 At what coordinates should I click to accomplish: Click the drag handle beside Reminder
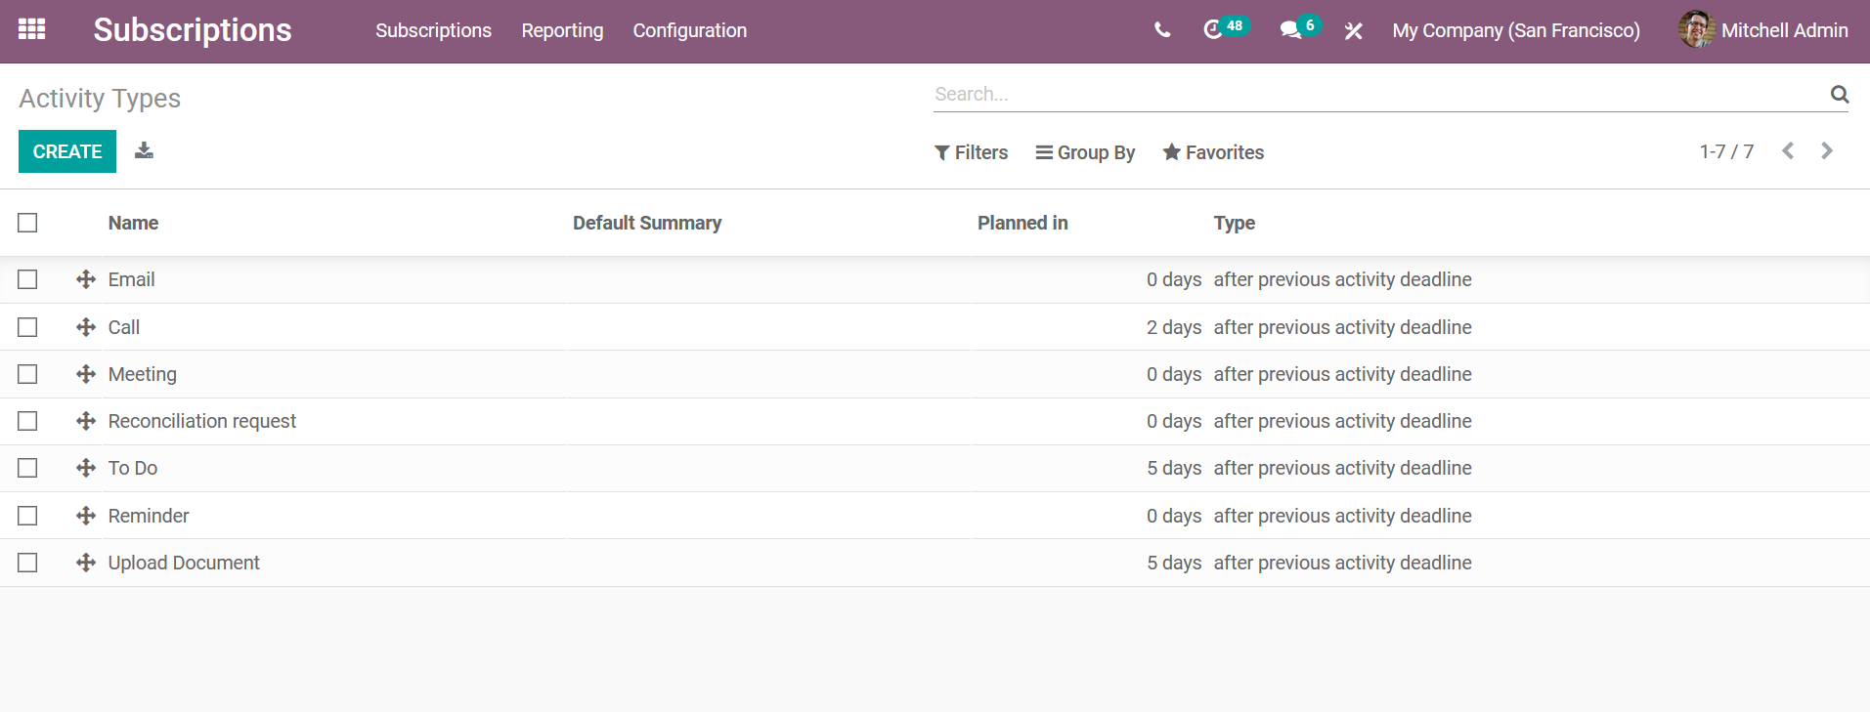pyautogui.click(x=86, y=516)
